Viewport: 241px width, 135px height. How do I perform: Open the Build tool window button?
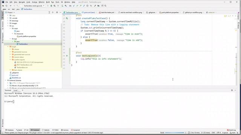coord(19,130)
